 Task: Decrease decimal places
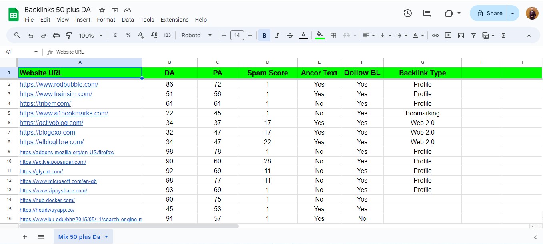(141, 35)
